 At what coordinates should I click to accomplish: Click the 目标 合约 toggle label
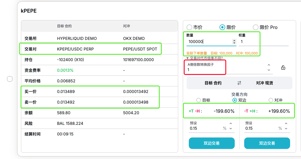pos(213,83)
